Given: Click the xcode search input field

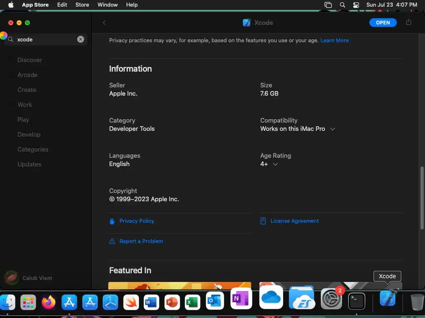Looking at the screenshot, I should click(46, 39).
